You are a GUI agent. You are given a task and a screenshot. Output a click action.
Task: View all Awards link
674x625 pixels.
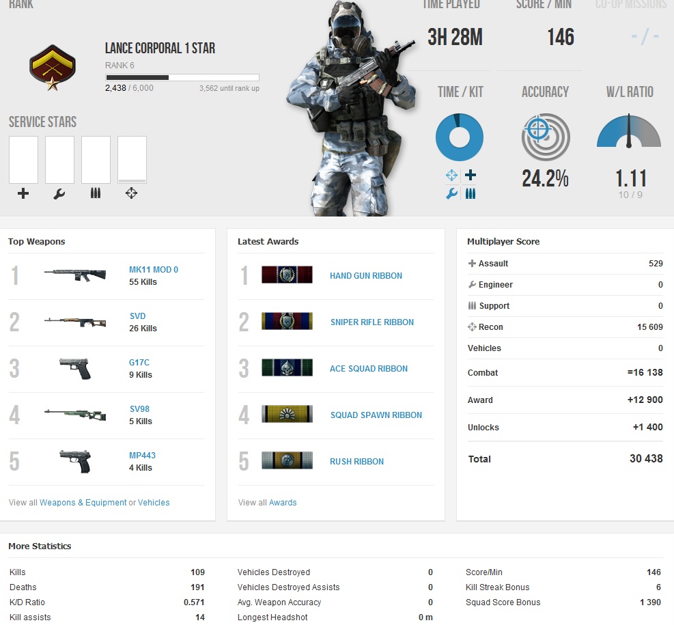(x=283, y=503)
